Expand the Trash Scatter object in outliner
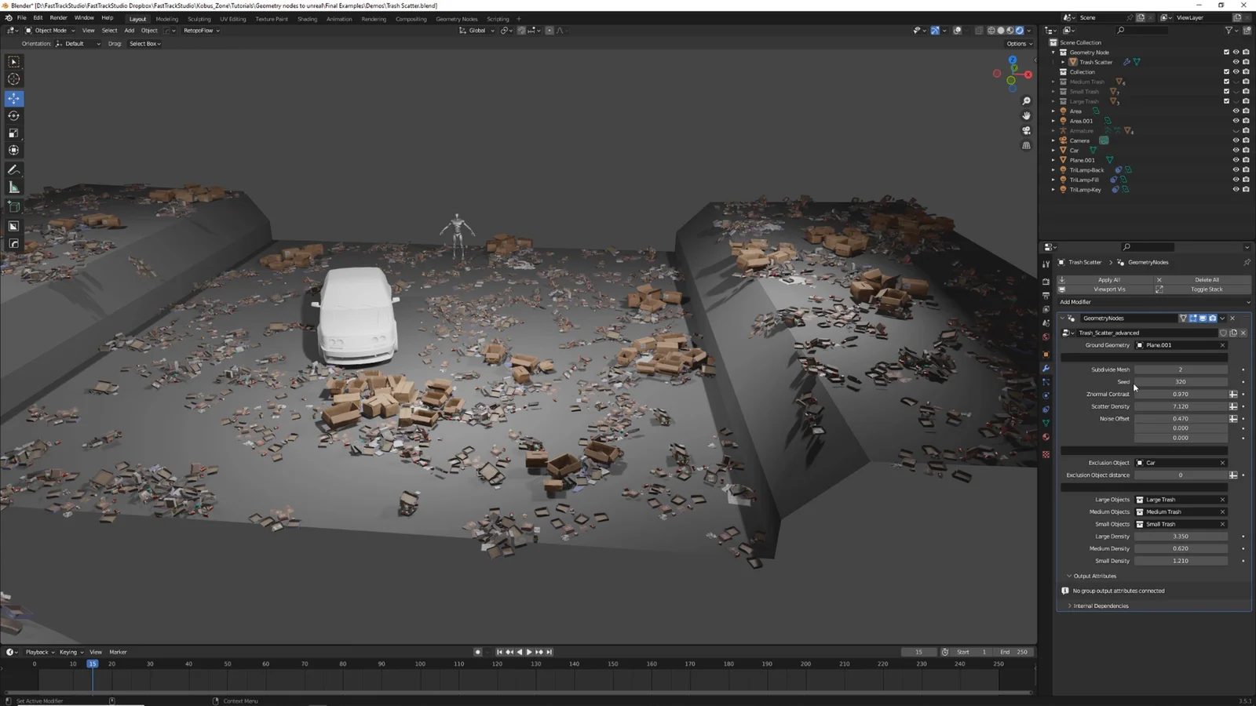1256x706 pixels. tap(1061, 61)
